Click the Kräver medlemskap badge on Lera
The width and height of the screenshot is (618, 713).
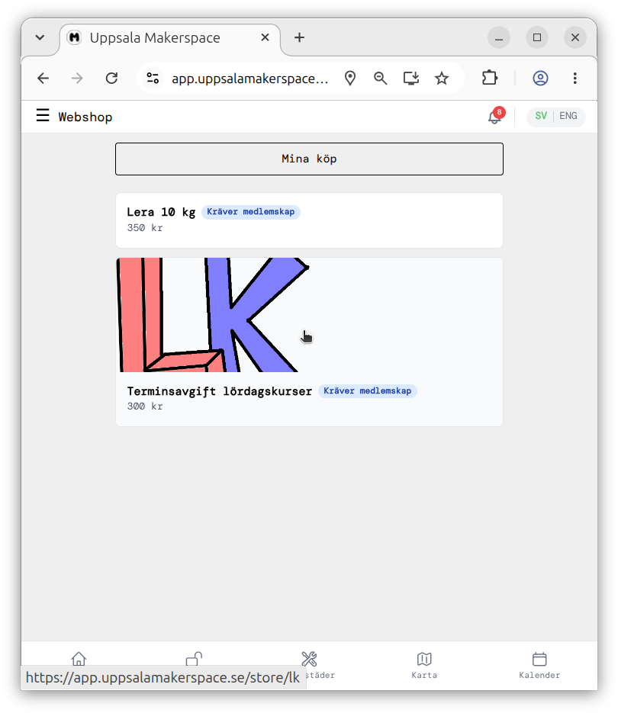pyautogui.click(x=251, y=212)
